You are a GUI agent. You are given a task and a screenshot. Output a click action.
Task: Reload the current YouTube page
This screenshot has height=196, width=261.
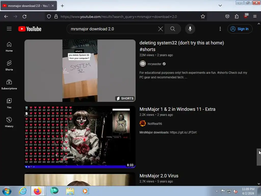click(x=24, y=17)
